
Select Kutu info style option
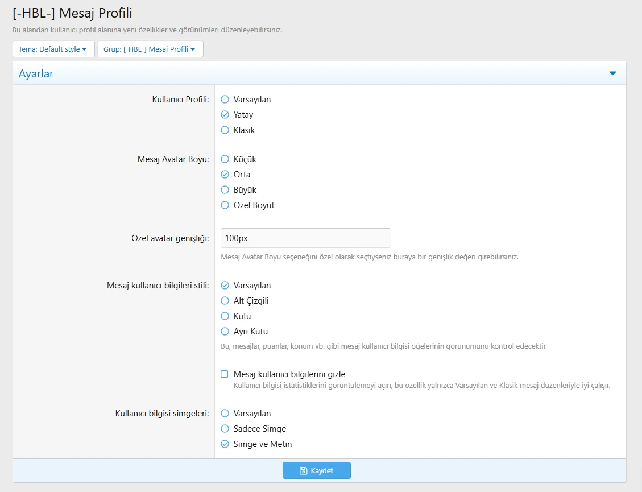225,316
